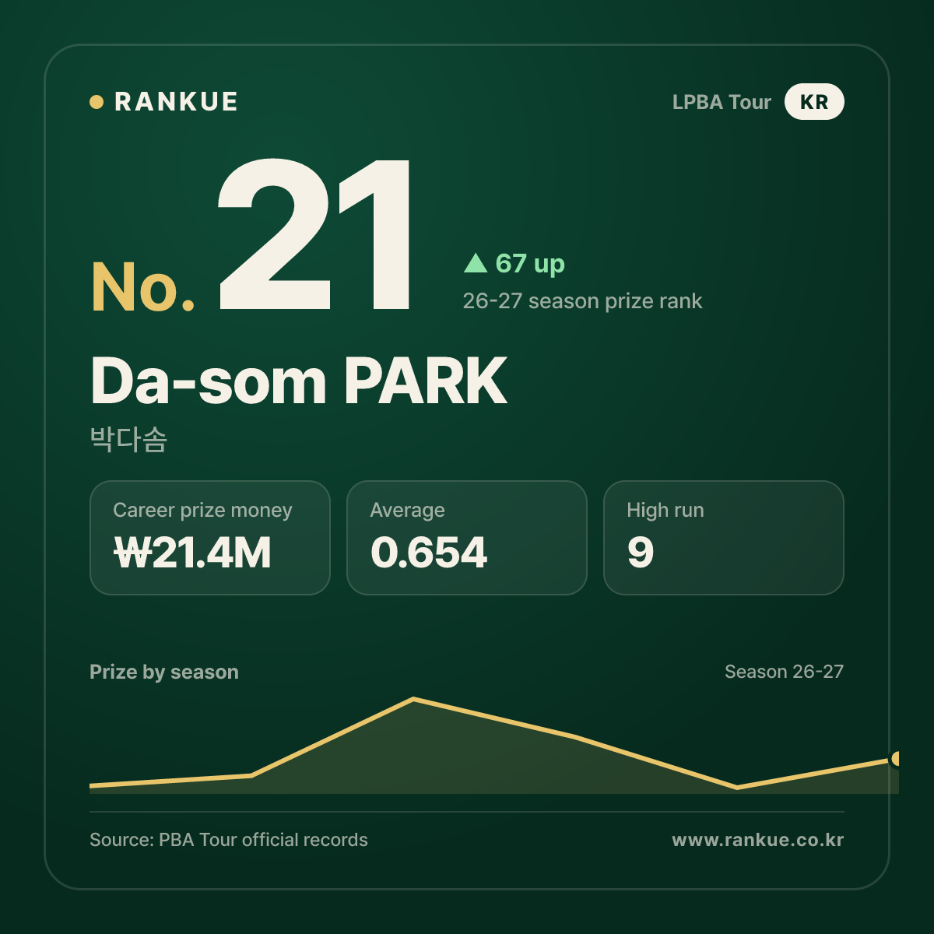934x934 pixels.
Task: Click the green up-triangle rank change icon
Action: (x=476, y=263)
